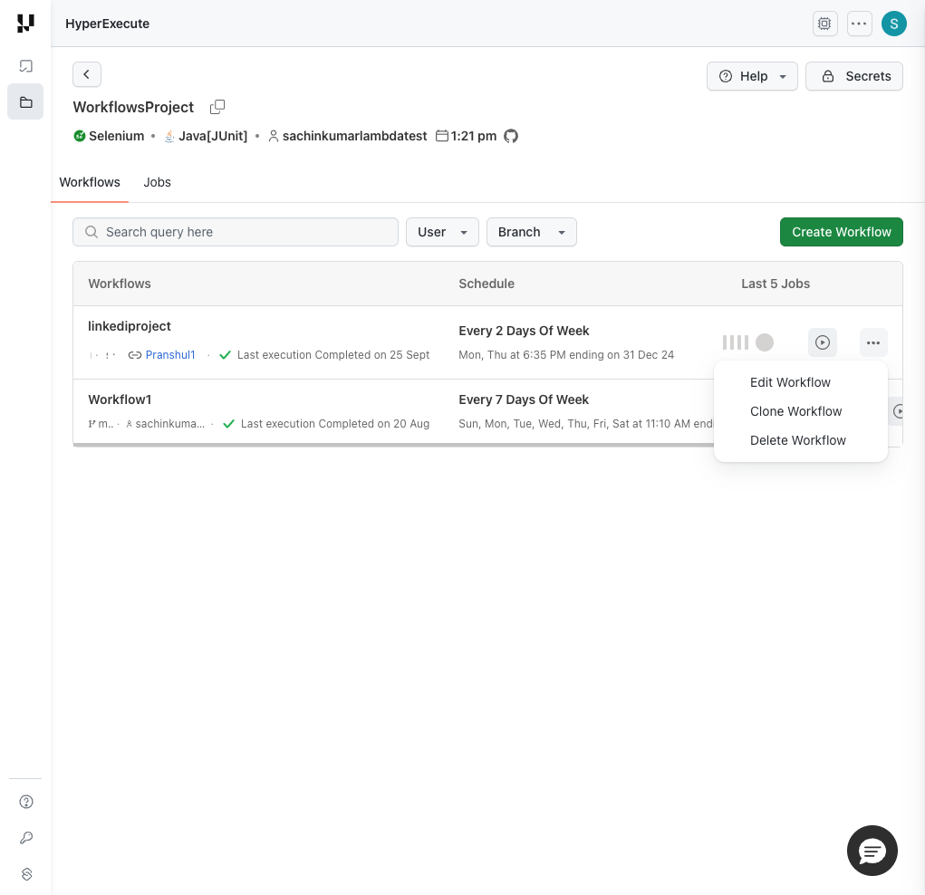Open the Branch filter dropdown
The width and height of the screenshot is (925, 895).
click(x=532, y=232)
